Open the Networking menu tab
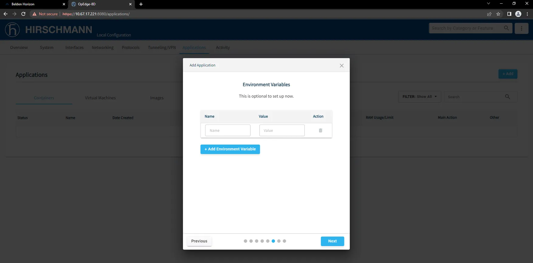533x263 pixels. [103, 47]
